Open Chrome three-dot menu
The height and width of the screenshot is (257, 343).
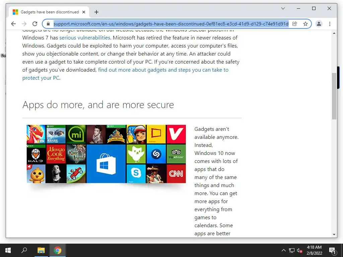pyautogui.click(x=330, y=24)
